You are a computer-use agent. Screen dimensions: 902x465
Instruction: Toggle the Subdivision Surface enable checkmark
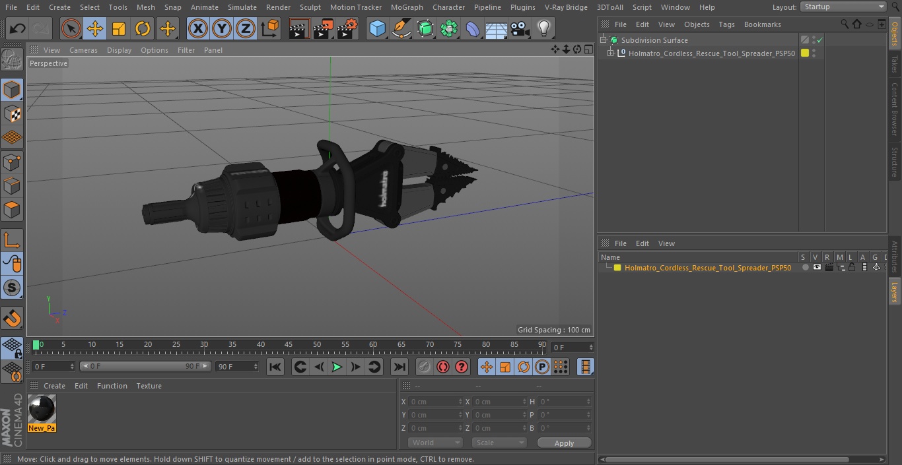tap(819, 40)
